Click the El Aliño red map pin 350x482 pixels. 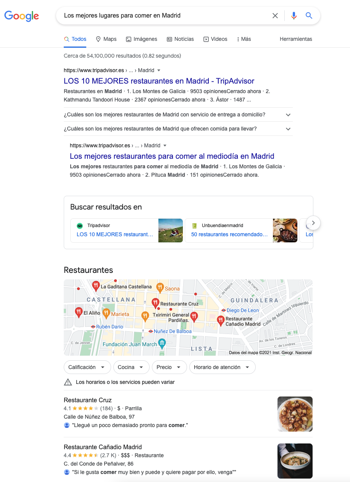click(x=79, y=312)
